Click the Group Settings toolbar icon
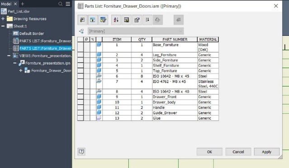Screen dimensions: 289x168 93,20
